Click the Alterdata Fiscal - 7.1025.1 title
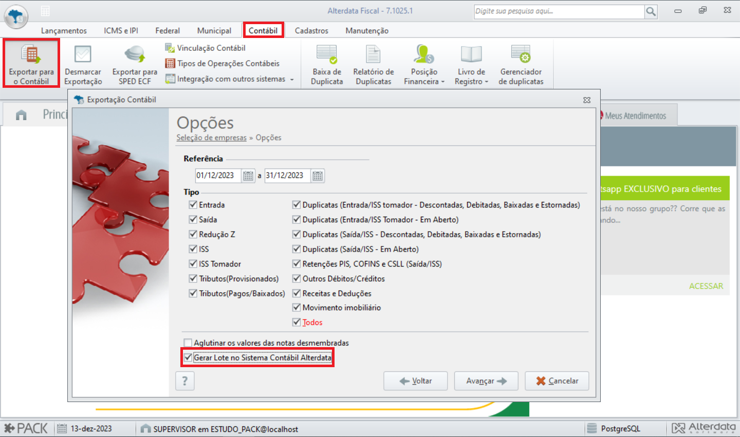 [370, 11]
